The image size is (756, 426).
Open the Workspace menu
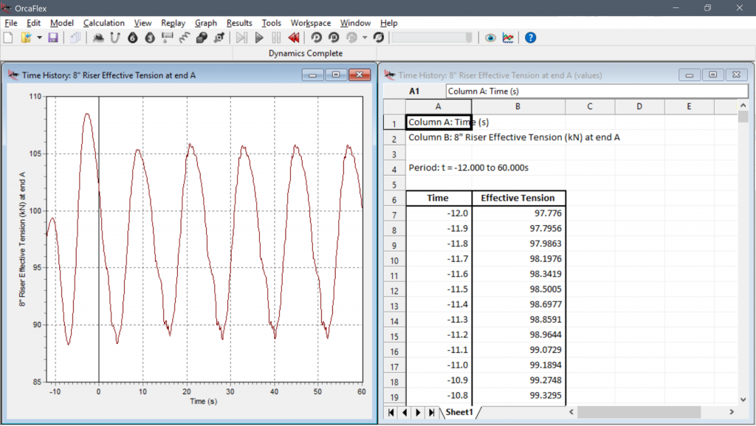311,23
